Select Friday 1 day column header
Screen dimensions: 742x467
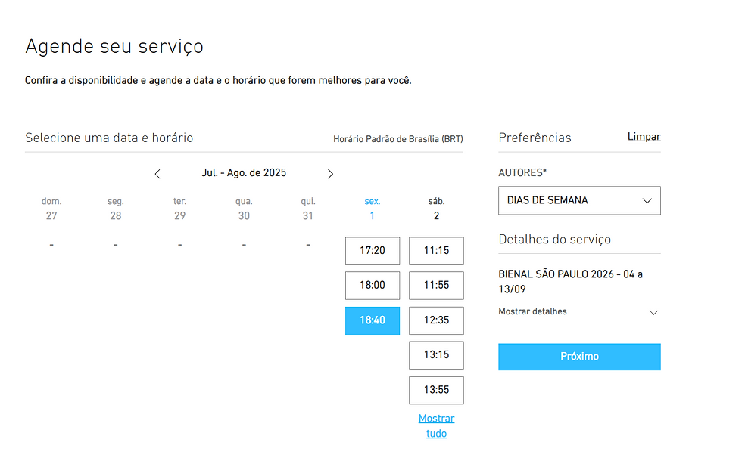point(373,209)
